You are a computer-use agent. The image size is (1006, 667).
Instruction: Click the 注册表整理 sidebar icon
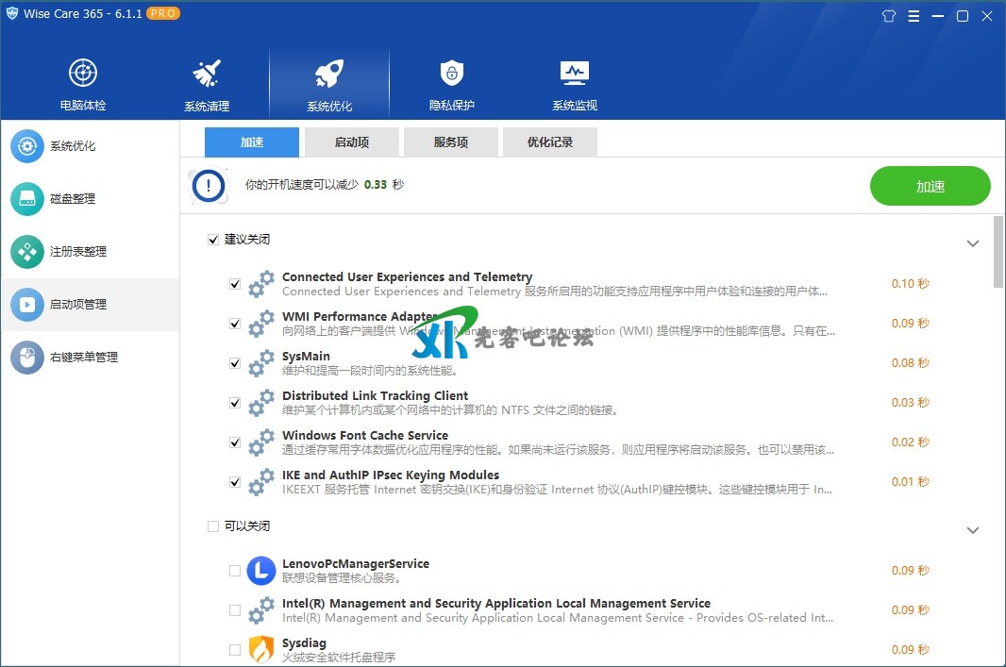click(x=27, y=252)
